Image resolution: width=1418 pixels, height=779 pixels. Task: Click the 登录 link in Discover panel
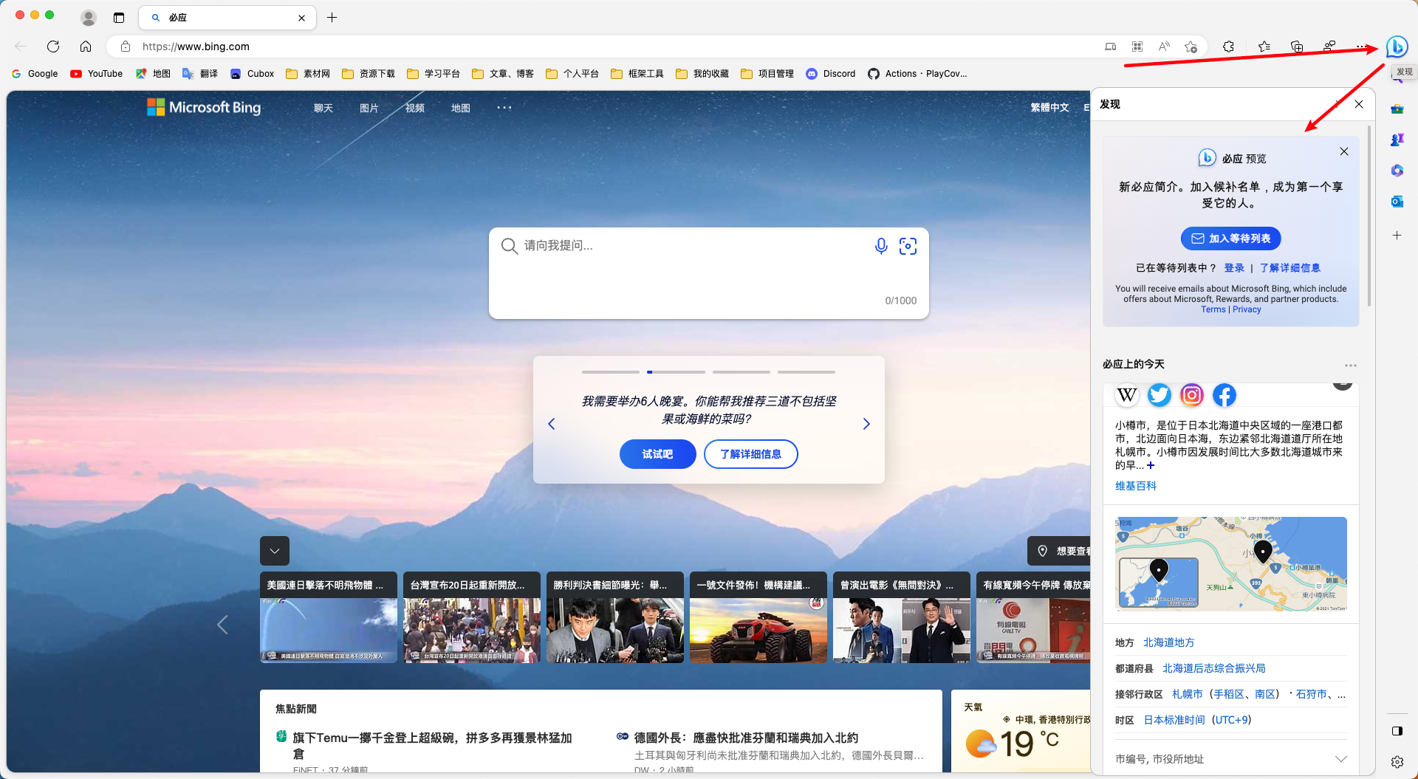point(1234,268)
